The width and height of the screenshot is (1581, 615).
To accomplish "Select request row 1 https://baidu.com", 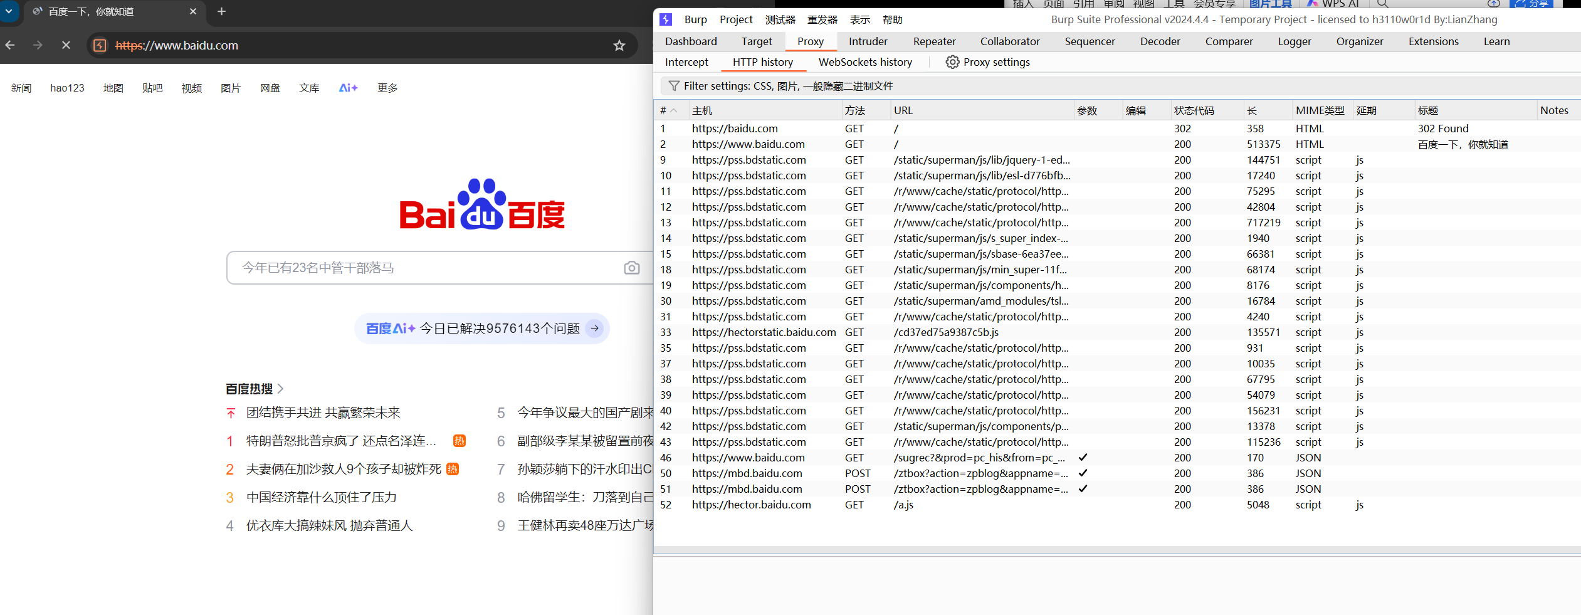I will 1116,129.
